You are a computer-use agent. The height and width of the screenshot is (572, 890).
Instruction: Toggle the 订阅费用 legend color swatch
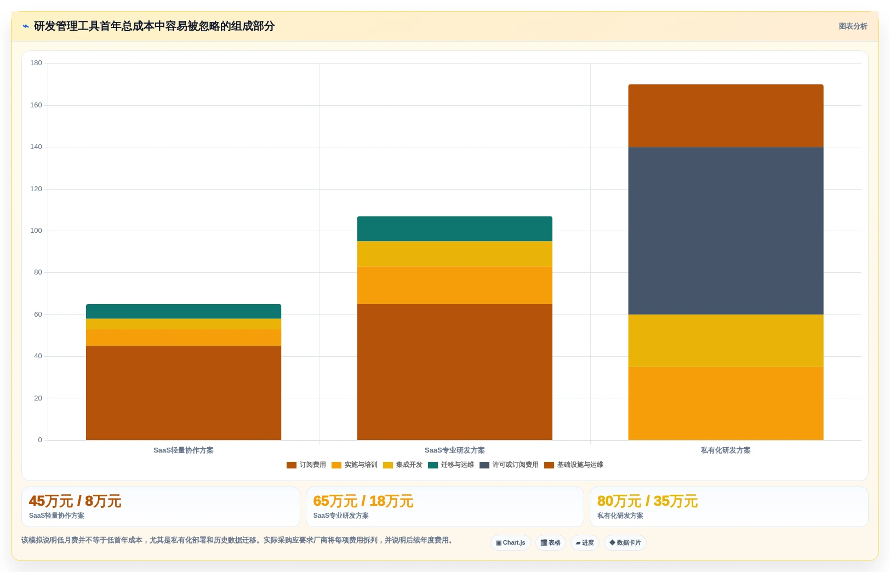point(292,465)
